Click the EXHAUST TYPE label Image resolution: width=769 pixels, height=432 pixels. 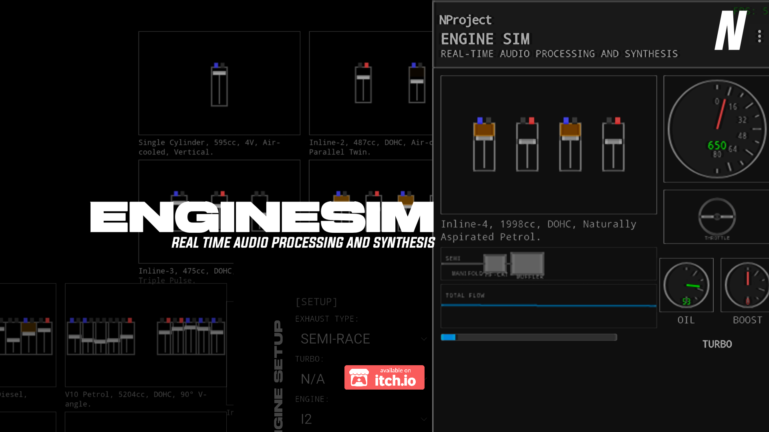(x=327, y=319)
